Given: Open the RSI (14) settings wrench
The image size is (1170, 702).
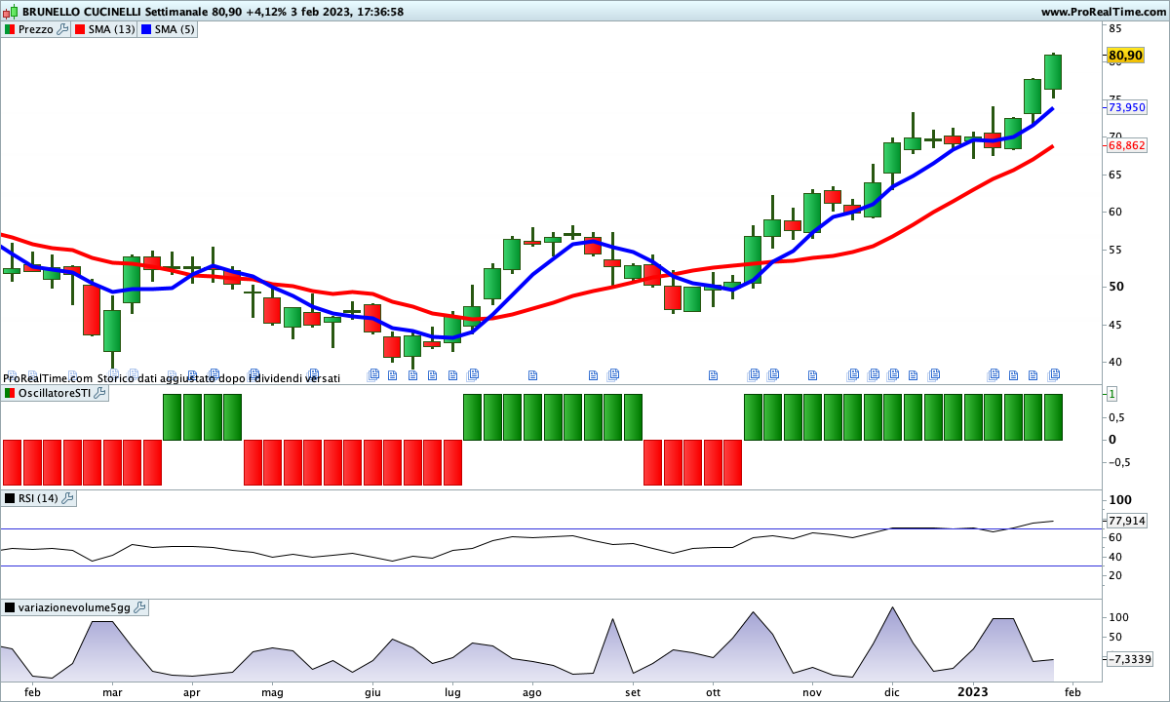Looking at the screenshot, I should tap(67, 498).
